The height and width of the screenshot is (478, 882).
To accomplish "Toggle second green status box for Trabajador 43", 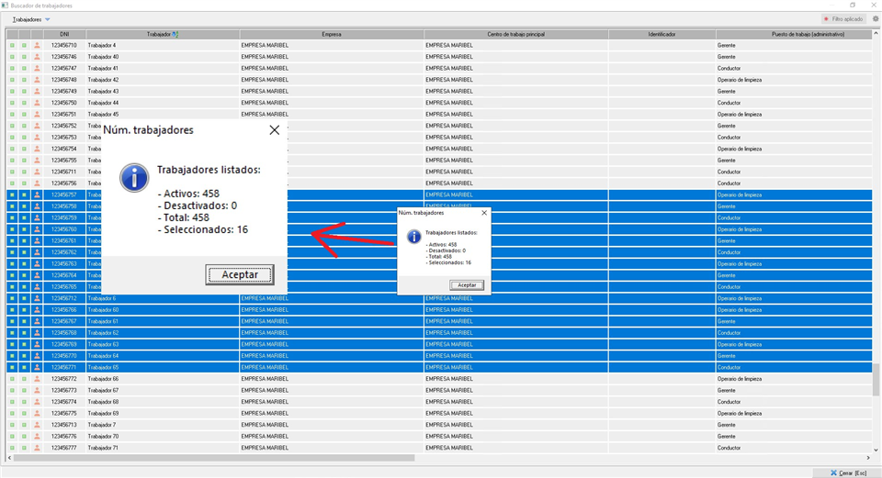I will pyautogui.click(x=25, y=91).
